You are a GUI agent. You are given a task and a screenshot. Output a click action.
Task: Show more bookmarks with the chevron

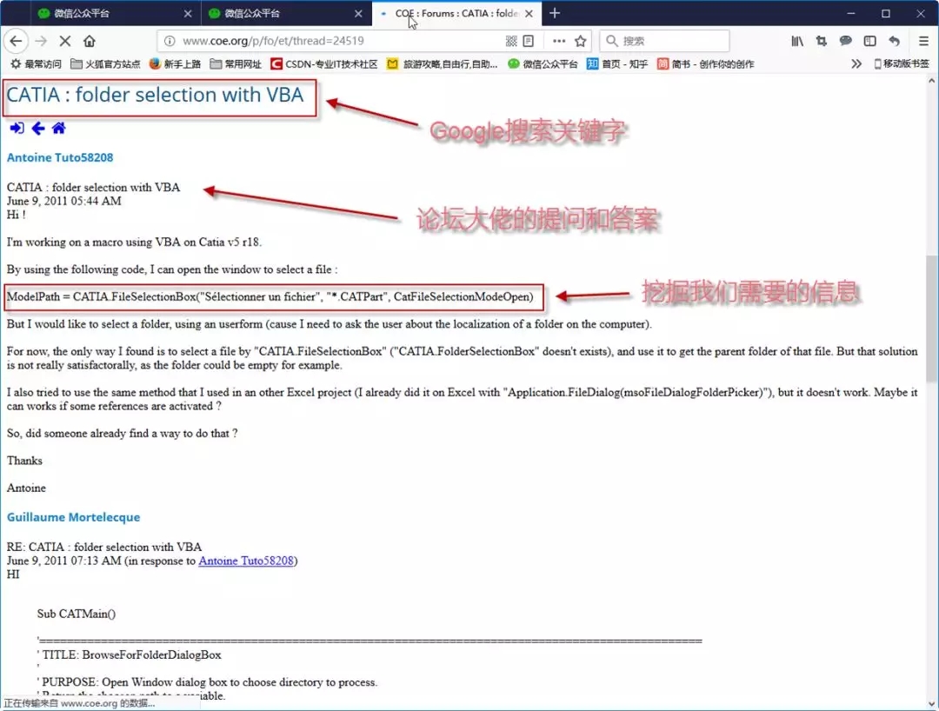click(856, 64)
